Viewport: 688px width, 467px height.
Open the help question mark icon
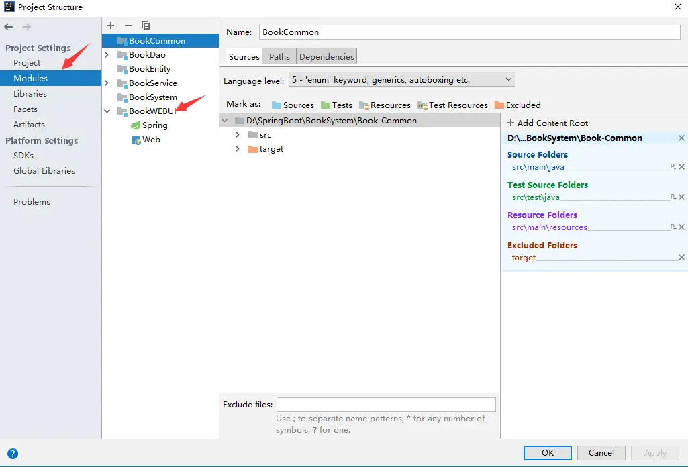click(13, 454)
